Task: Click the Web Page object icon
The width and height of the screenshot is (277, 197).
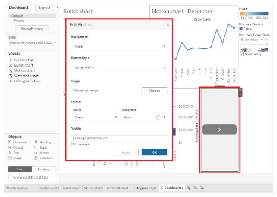Action: [x=36, y=142]
